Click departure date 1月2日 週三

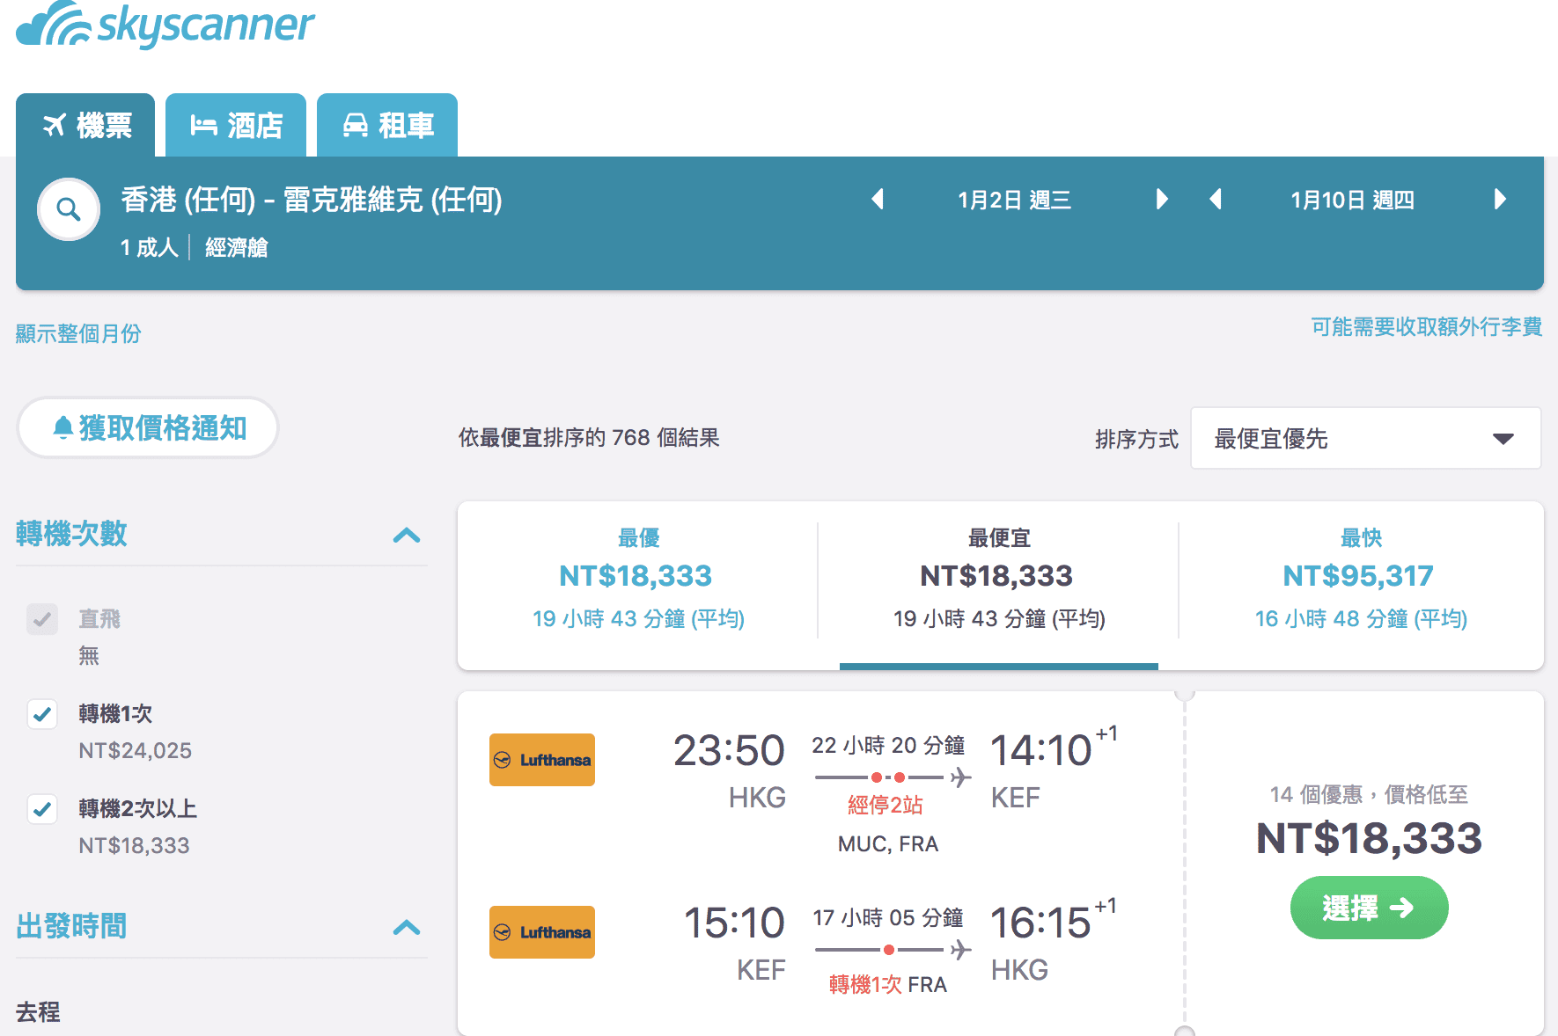(x=1015, y=201)
